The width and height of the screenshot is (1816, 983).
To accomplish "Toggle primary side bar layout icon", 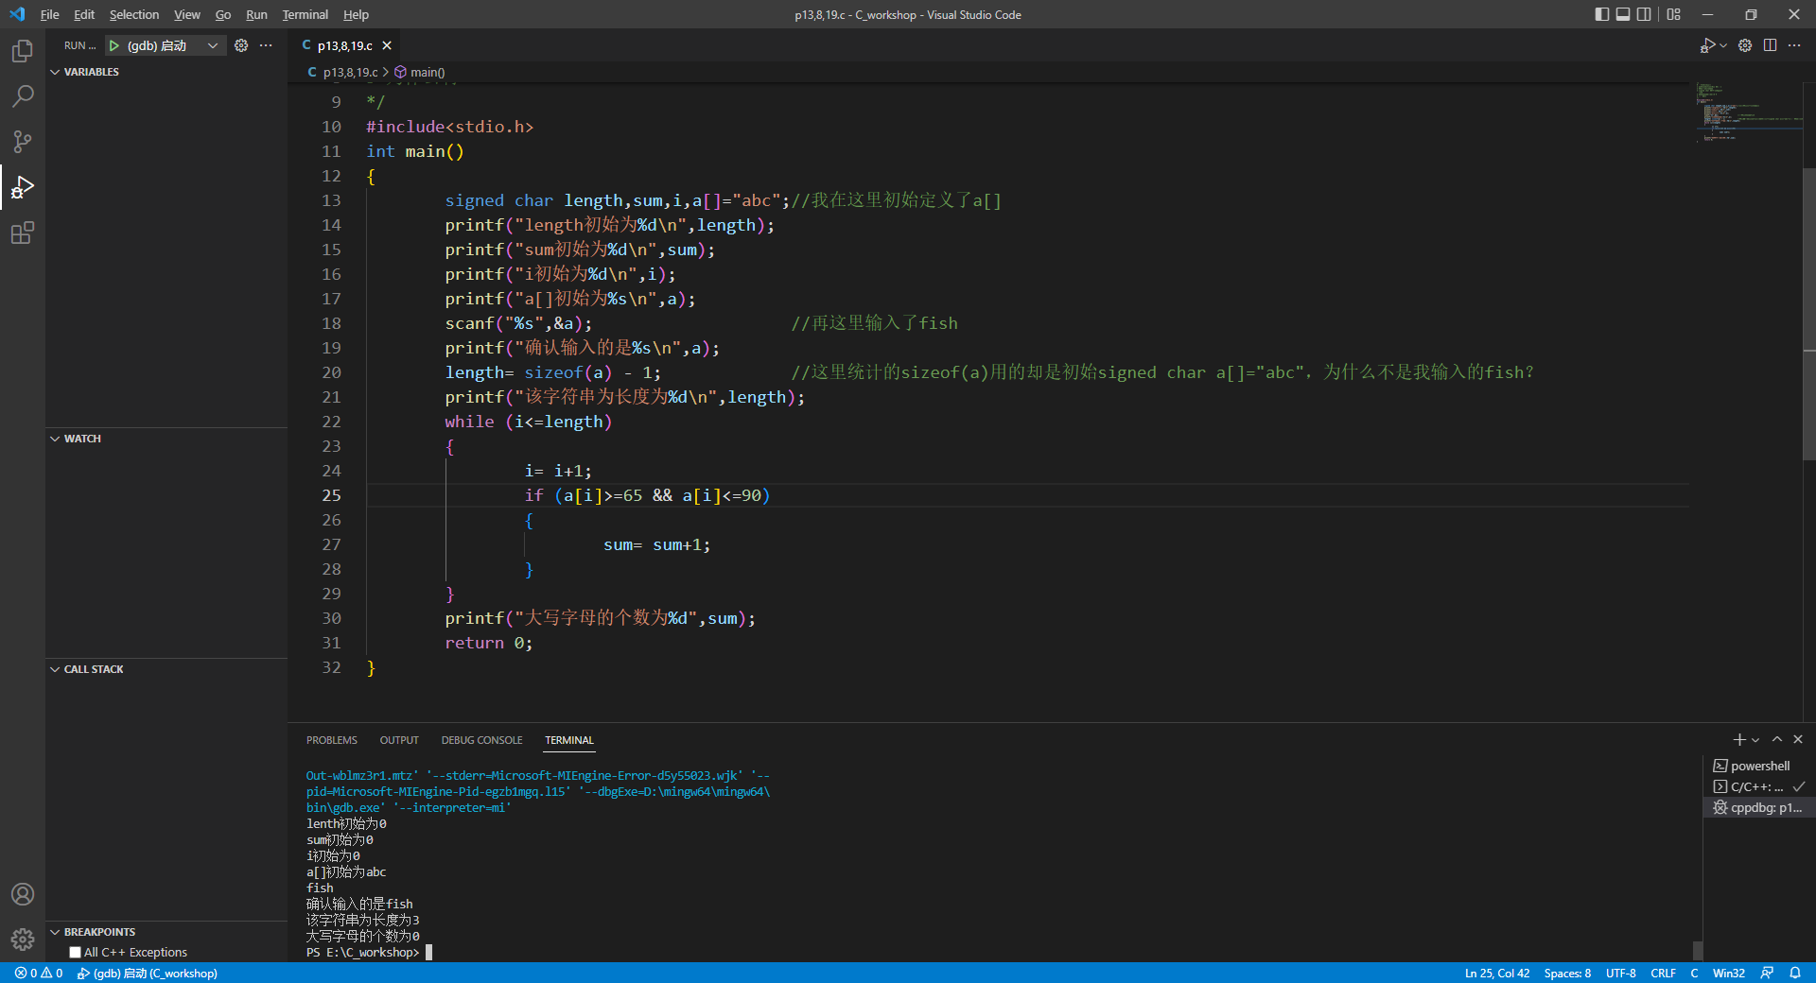I will pyautogui.click(x=1601, y=14).
